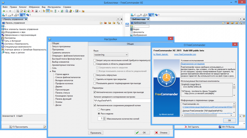
Task: Click green-check OK button in Настройки
Action: (142, 133)
